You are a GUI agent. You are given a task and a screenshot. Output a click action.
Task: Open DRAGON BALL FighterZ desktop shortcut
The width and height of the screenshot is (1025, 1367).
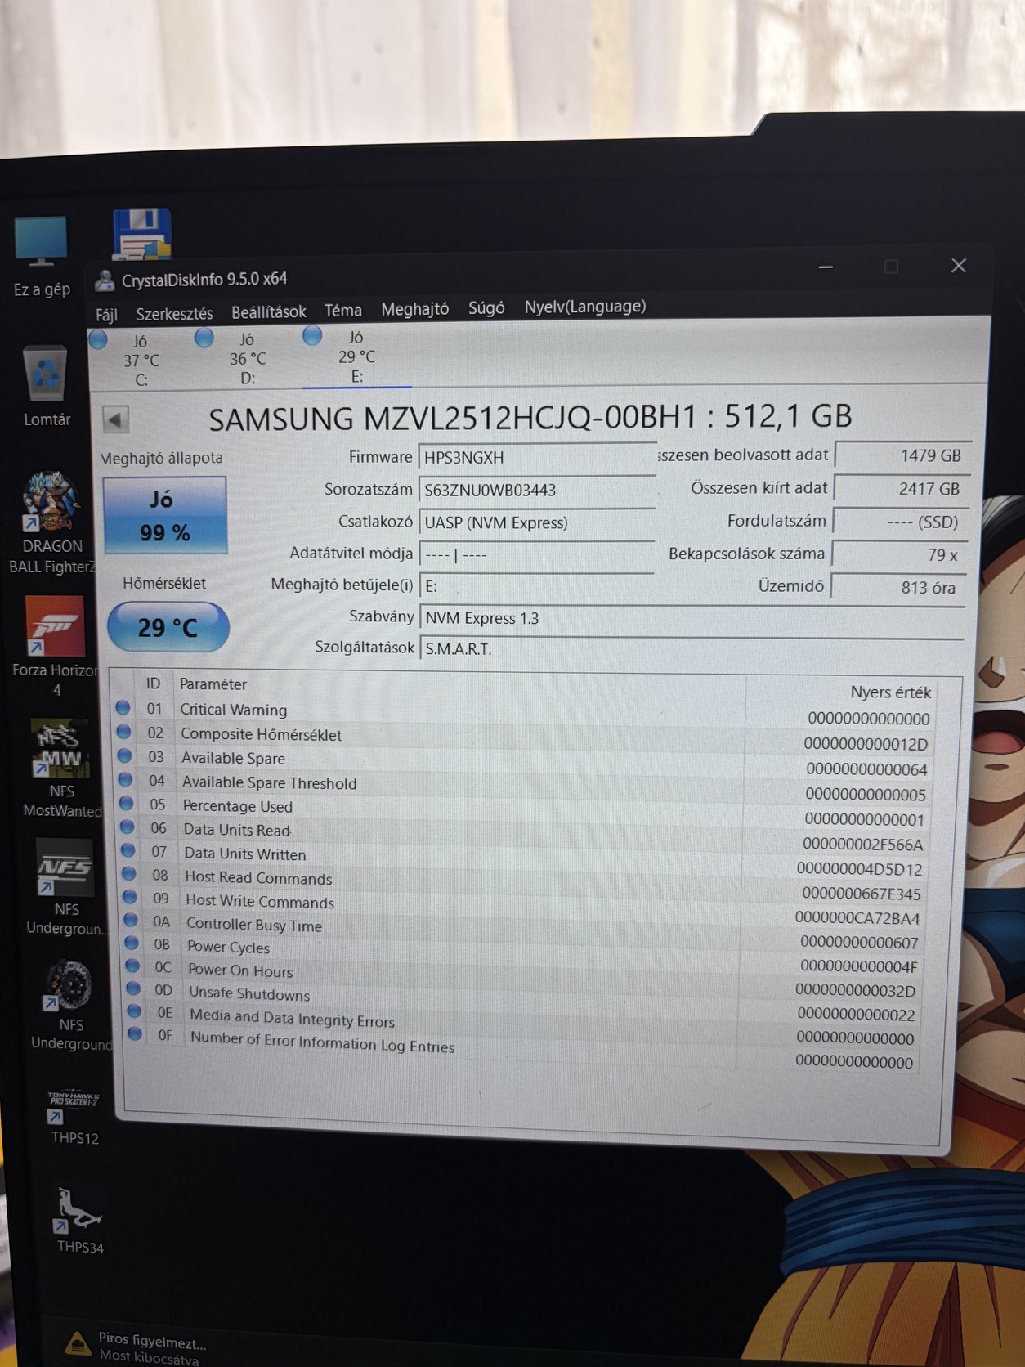51,523
